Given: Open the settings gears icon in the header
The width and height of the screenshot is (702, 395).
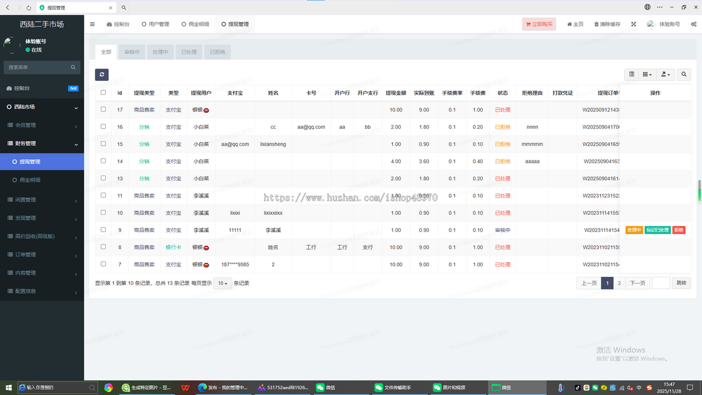Looking at the screenshot, I should click(694, 24).
